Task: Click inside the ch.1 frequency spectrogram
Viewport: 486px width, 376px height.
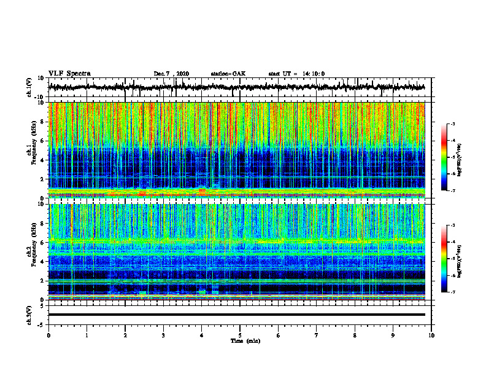Action: pos(236,150)
